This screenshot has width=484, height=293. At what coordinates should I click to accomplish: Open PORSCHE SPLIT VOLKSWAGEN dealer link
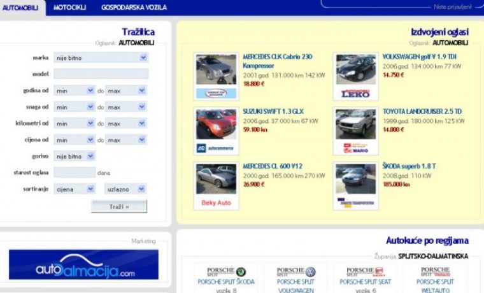[x=295, y=286]
